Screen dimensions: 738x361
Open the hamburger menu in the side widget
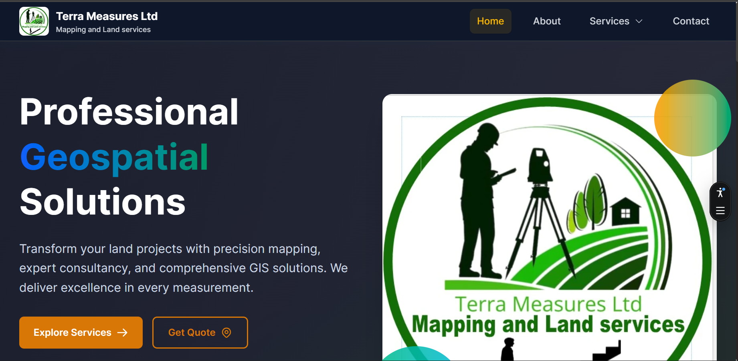tap(720, 211)
